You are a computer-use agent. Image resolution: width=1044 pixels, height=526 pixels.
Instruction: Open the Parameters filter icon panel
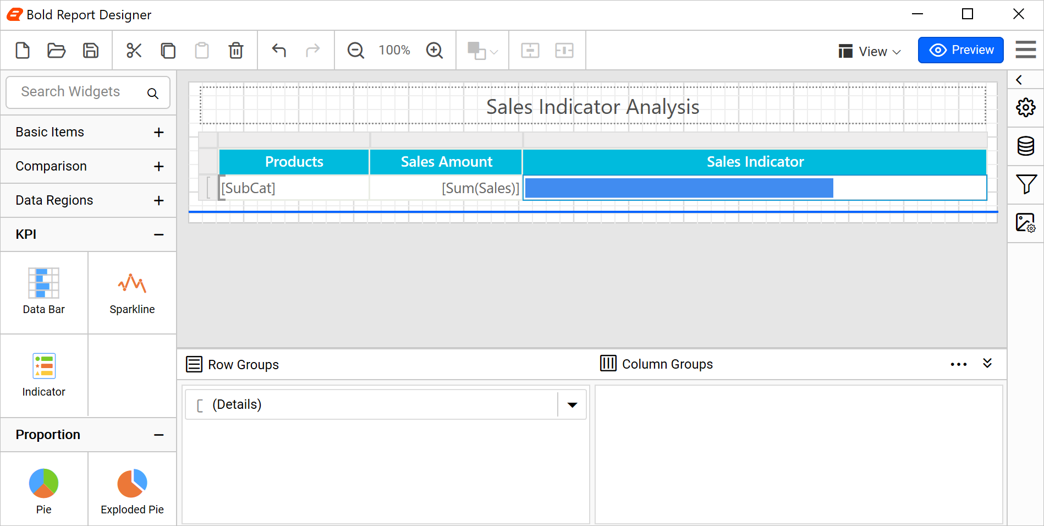pyautogui.click(x=1026, y=184)
